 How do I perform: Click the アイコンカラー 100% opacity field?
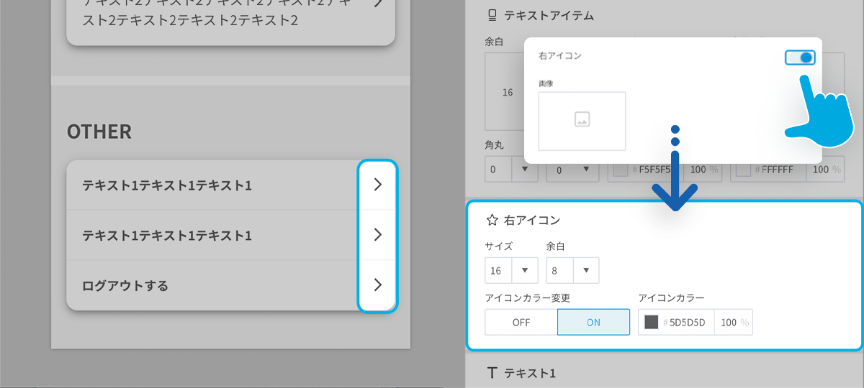pyautogui.click(x=734, y=322)
